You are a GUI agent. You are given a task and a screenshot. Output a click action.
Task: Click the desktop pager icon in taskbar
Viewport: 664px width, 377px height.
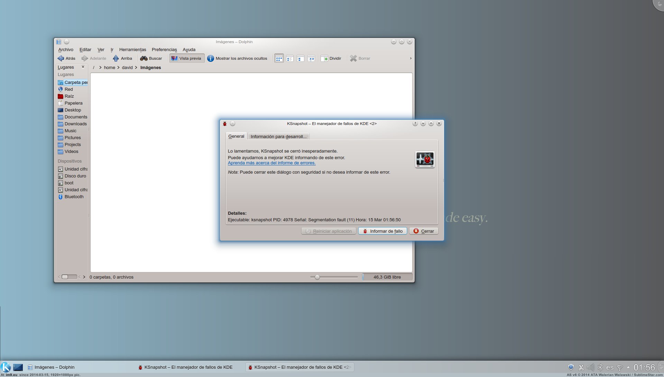pyautogui.click(x=18, y=367)
